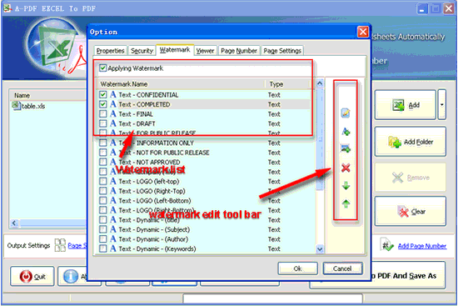Click the table.xls file icon in the main window
The height and width of the screenshot is (306, 458).
(x=16, y=106)
